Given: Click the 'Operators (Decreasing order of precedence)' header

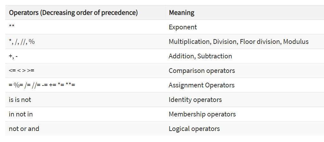Looking at the screenshot, I should coord(73,13).
